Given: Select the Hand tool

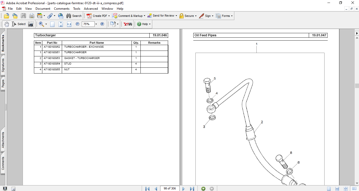Looking at the screenshot, I should (x=6, y=24).
